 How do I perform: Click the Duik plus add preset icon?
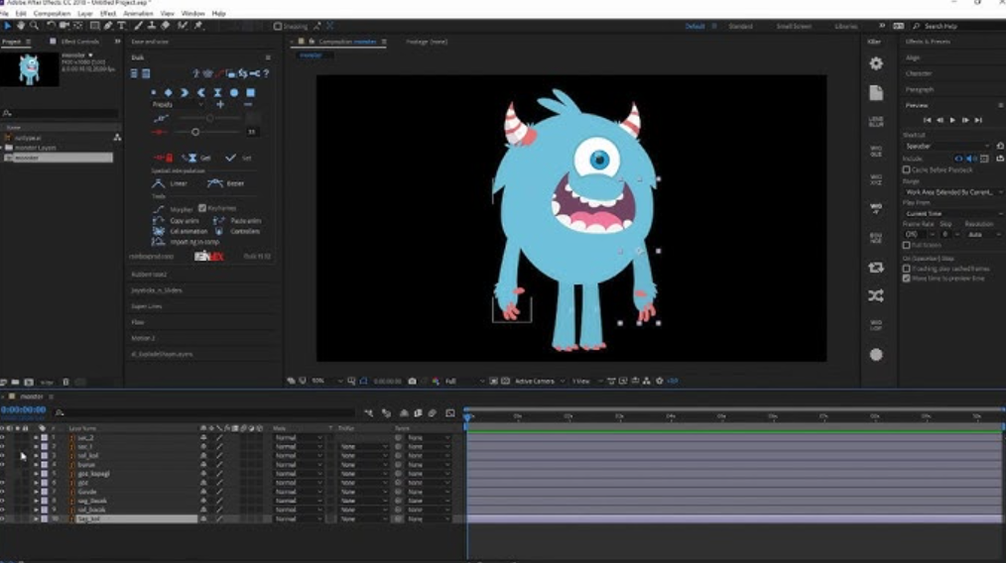click(x=220, y=104)
